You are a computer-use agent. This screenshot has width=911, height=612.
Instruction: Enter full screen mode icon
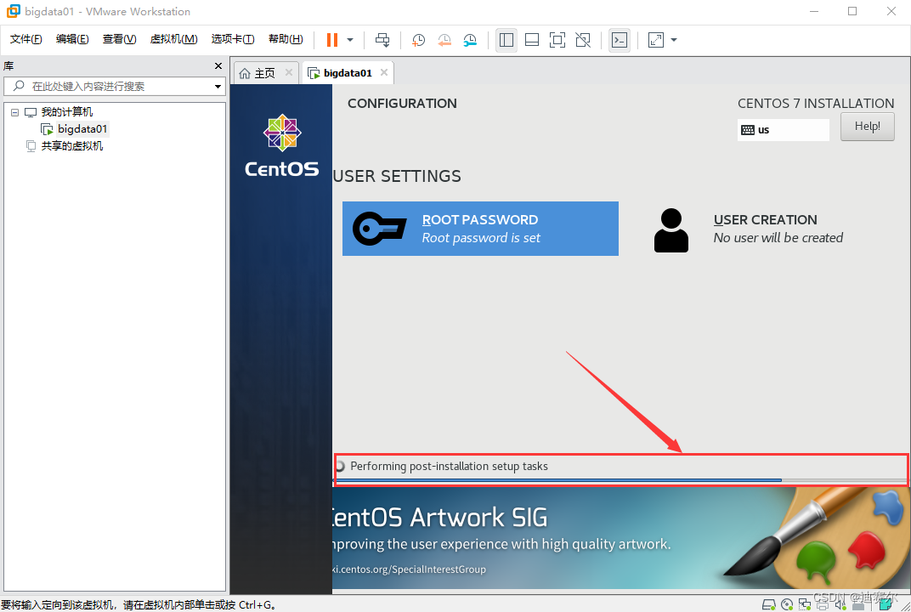[x=557, y=39]
